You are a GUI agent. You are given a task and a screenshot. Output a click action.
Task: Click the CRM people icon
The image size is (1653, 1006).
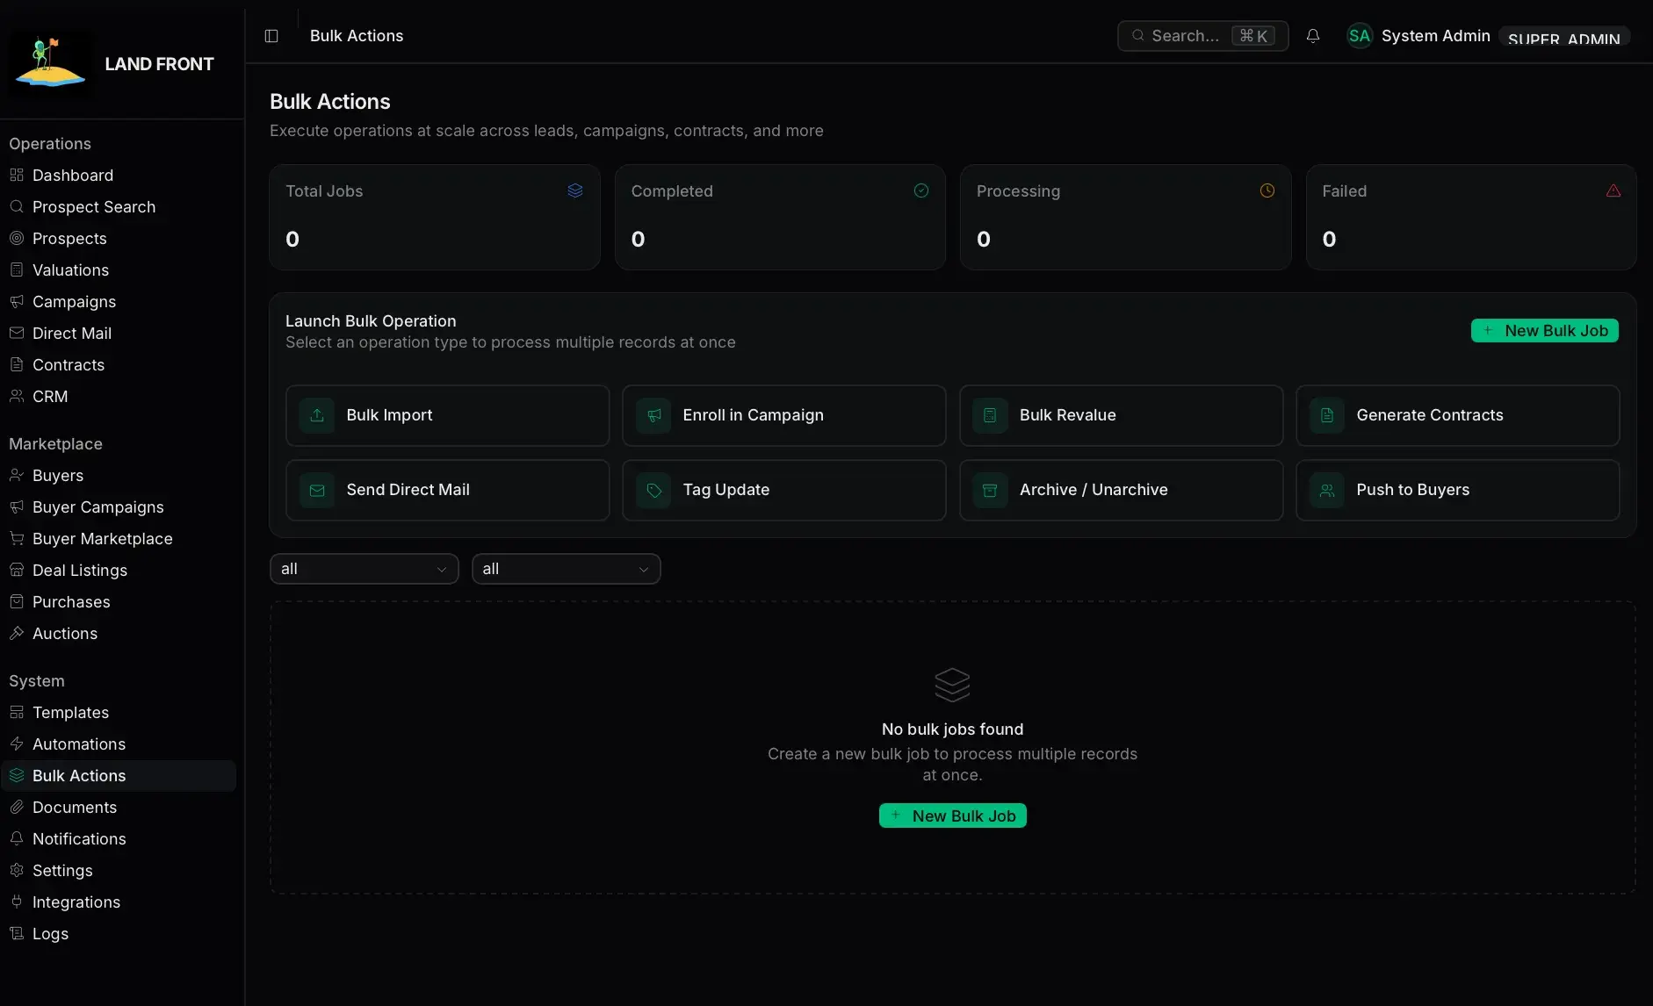click(x=17, y=396)
